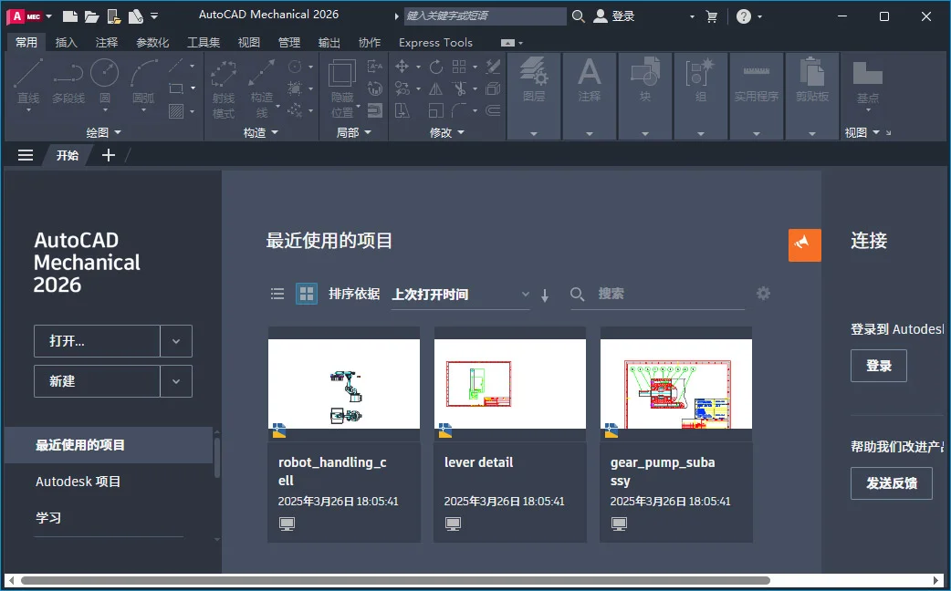Select the Arc (圆弧) tool

coord(143,85)
